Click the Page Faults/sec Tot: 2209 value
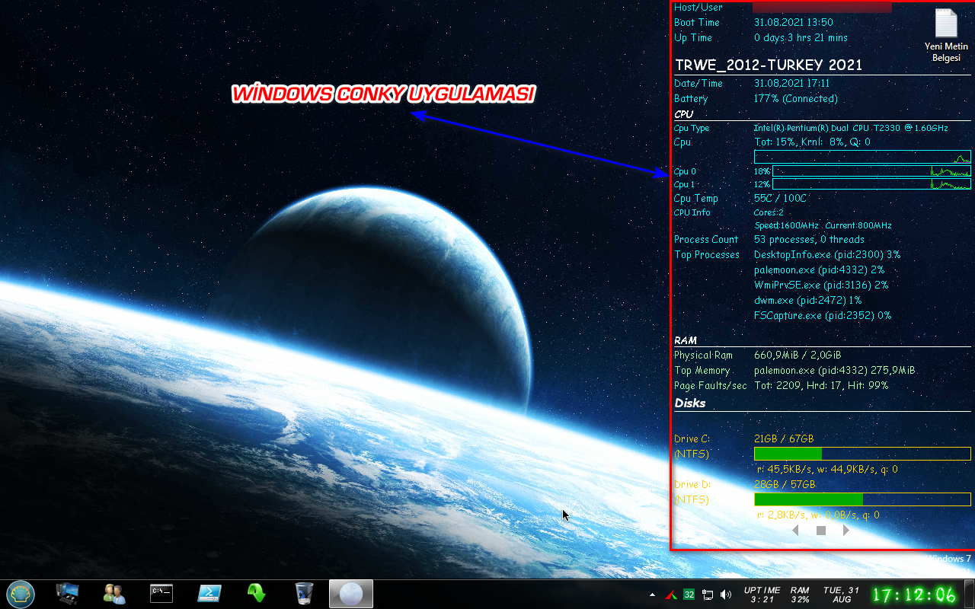Screen dimensions: 975x609 pos(821,386)
